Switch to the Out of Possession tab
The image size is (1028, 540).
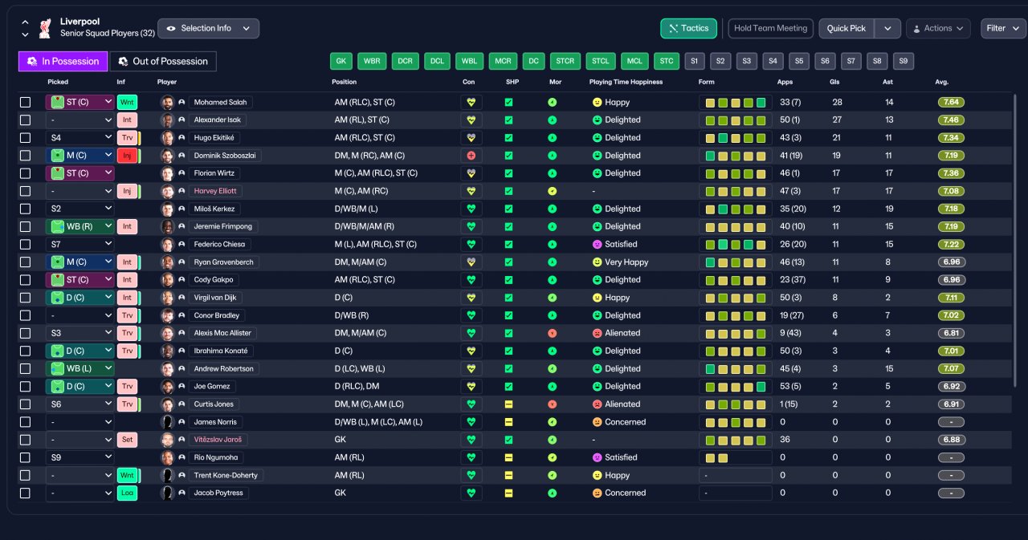point(163,61)
